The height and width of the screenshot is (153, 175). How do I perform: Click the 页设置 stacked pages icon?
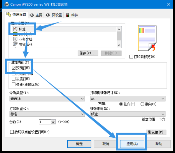pyautogui.click(x=48, y=15)
